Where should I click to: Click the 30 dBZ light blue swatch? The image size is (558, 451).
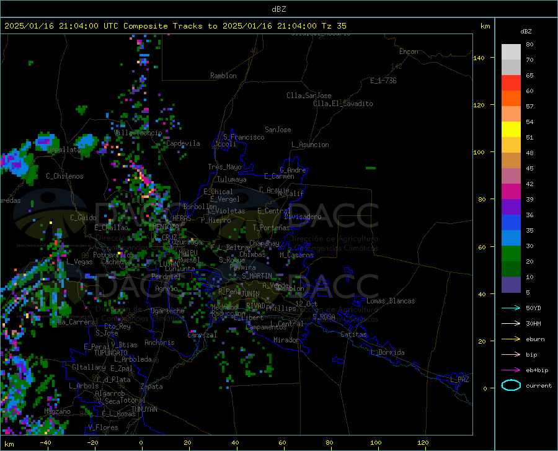[x=511, y=238]
